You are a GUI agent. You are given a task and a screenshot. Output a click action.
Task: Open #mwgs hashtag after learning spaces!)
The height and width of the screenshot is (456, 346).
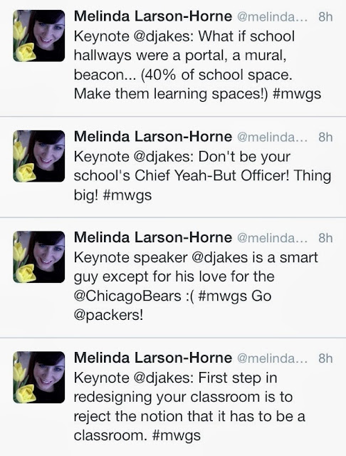(x=297, y=95)
